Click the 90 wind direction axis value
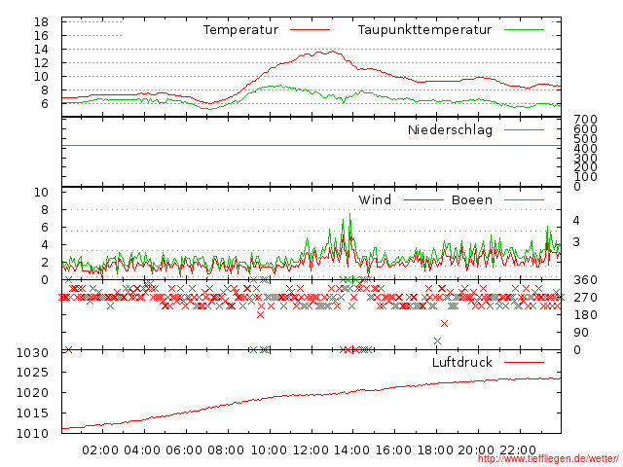Image resolution: width=623 pixels, height=467 pixels. tap(581, 333)
